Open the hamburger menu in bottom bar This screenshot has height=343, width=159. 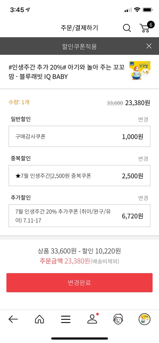point(66,319)
